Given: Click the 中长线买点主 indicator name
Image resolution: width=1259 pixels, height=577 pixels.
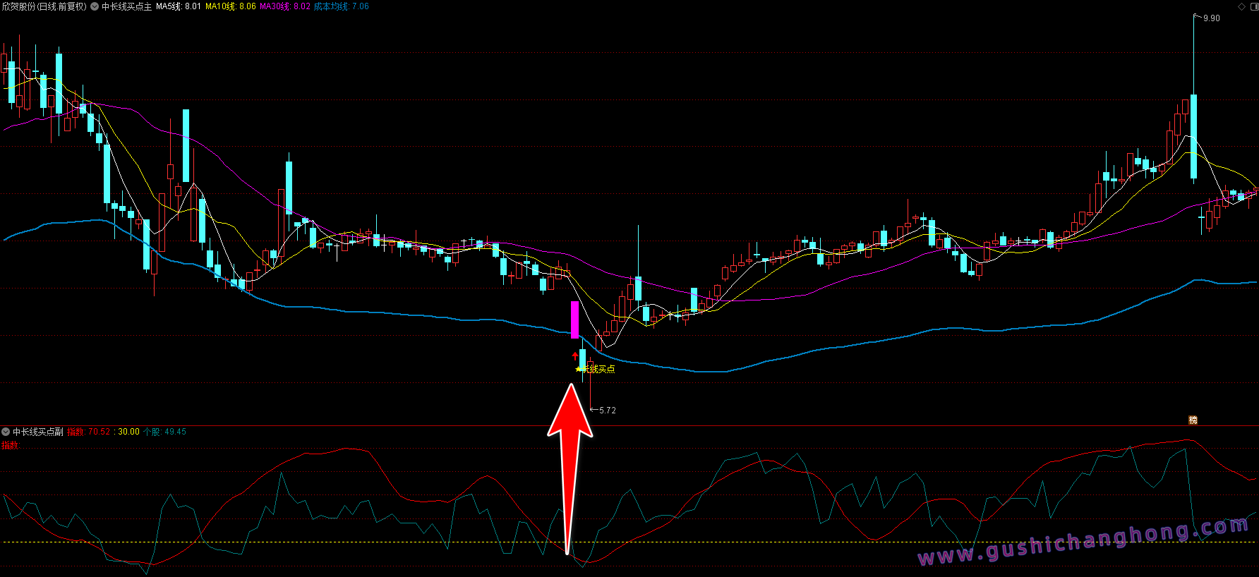Looking at the screenshot, I should pos(127,6).
